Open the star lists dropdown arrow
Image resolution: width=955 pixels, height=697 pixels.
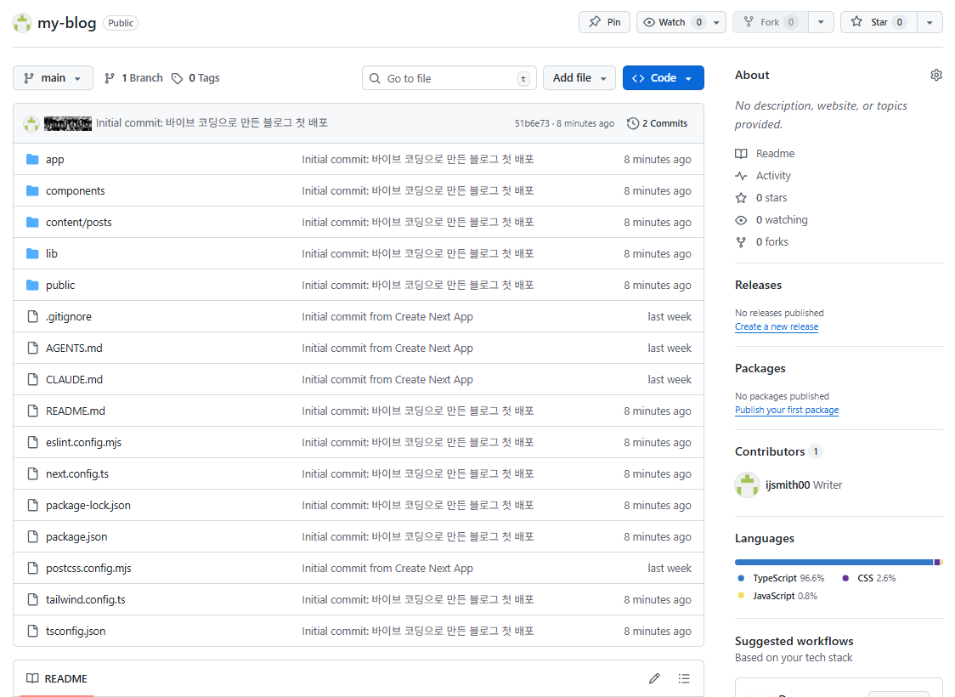point(930,22)
